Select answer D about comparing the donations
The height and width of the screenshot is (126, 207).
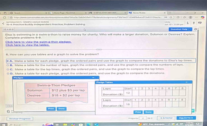[x=8, y=73]
